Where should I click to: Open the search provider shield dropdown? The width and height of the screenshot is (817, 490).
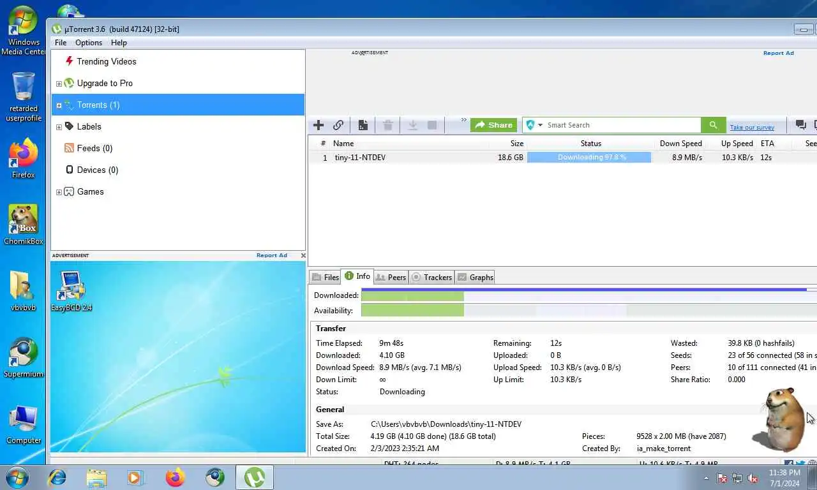click(534, 125)
